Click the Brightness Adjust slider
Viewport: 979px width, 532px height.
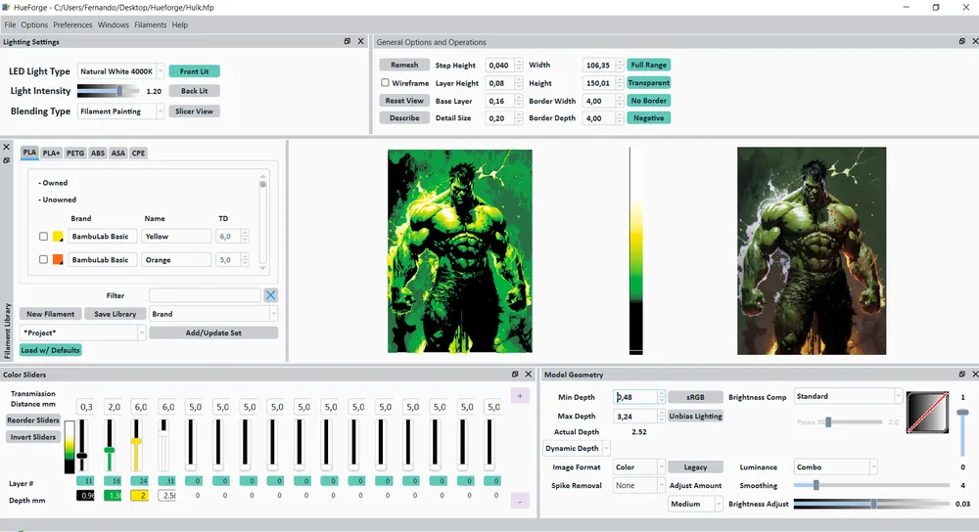[x=871, y=504]
